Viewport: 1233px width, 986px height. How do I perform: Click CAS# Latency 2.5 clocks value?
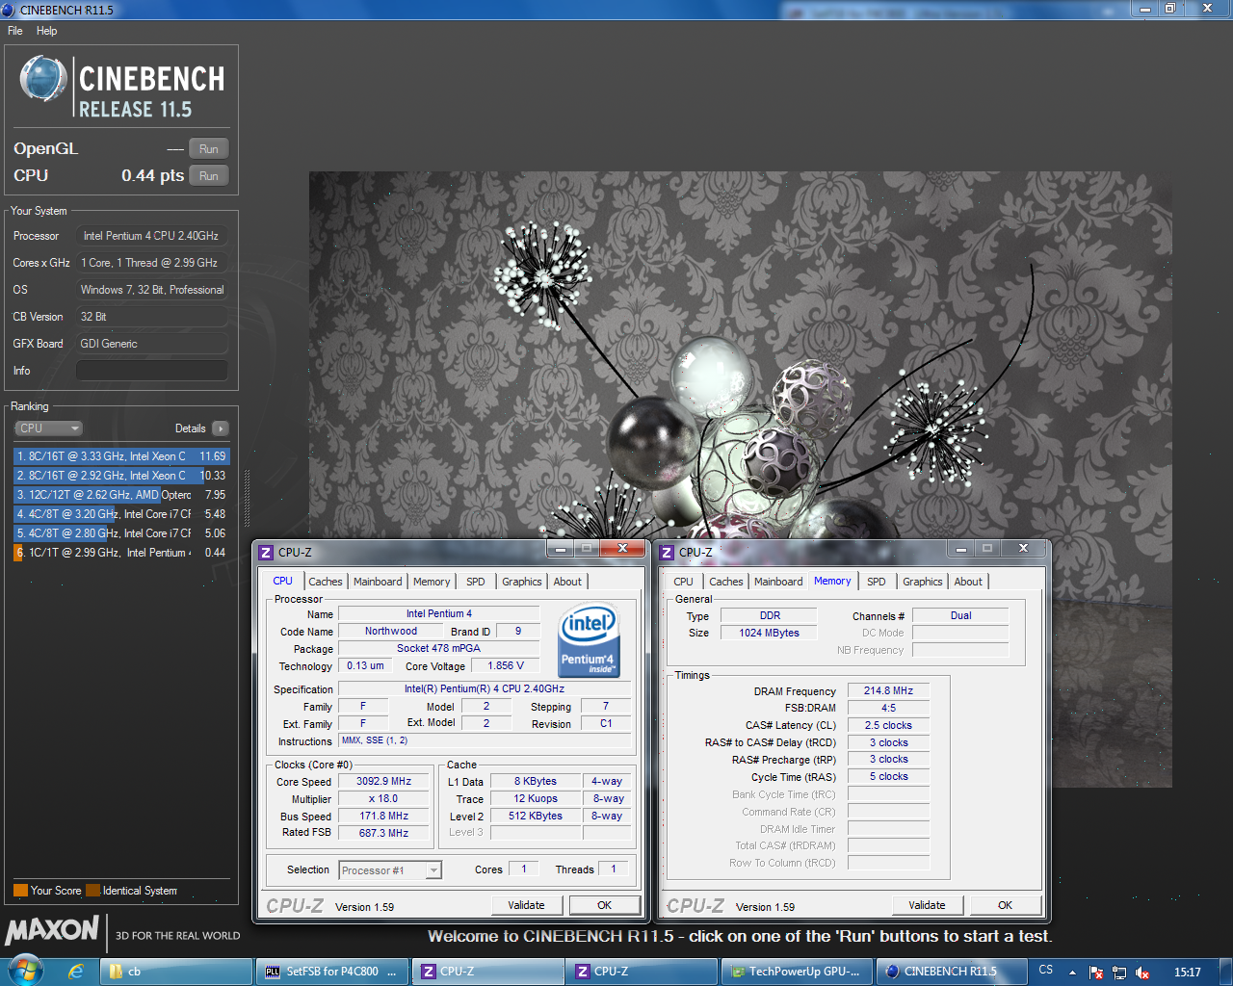888,725
